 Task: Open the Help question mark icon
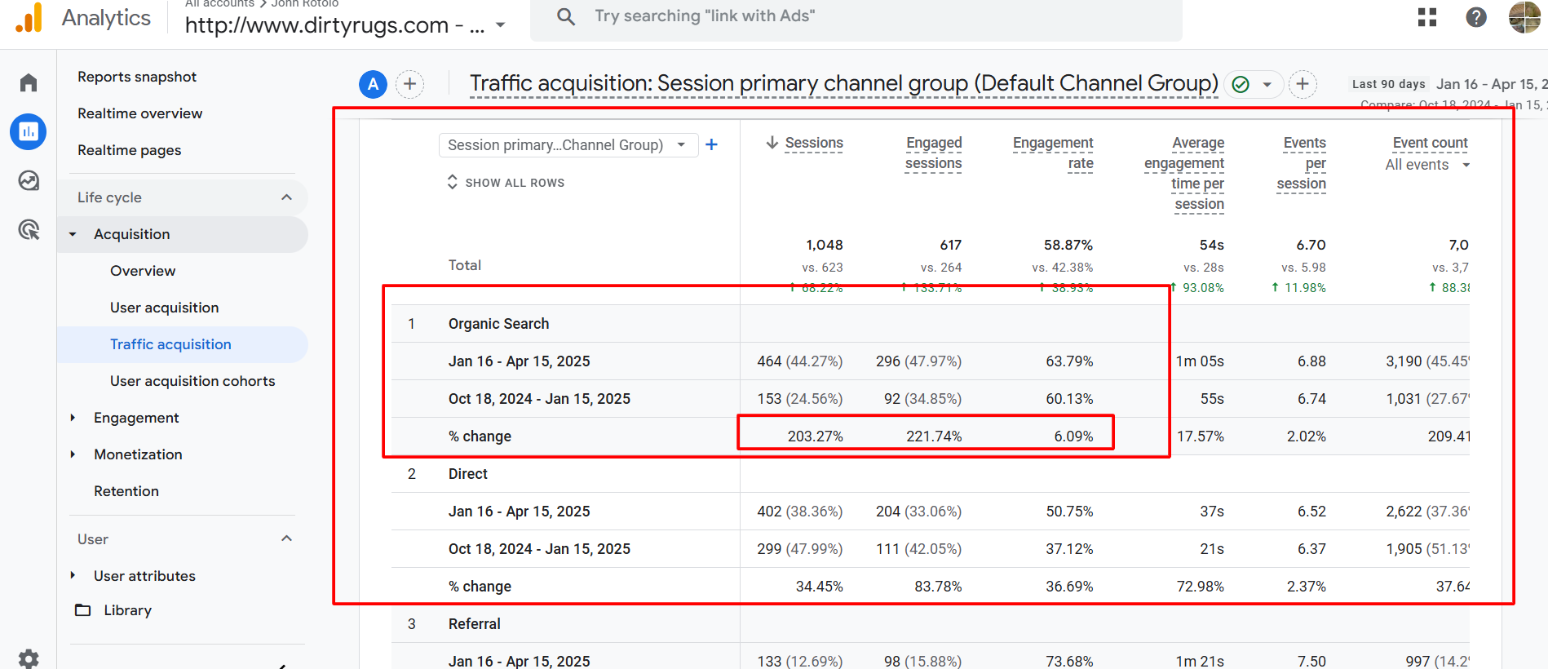pos(1475,17)
